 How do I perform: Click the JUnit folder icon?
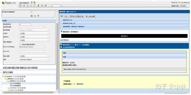[x=9, y=90]
